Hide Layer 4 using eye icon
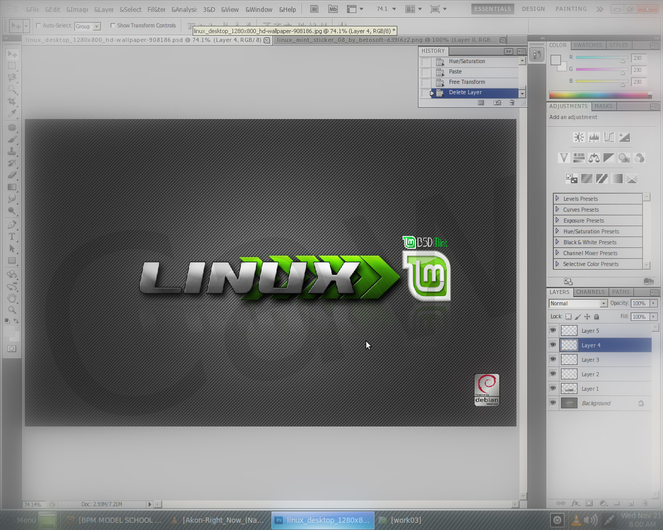The width and height of the screenshot is (663, 530). [x=553, y=345]
